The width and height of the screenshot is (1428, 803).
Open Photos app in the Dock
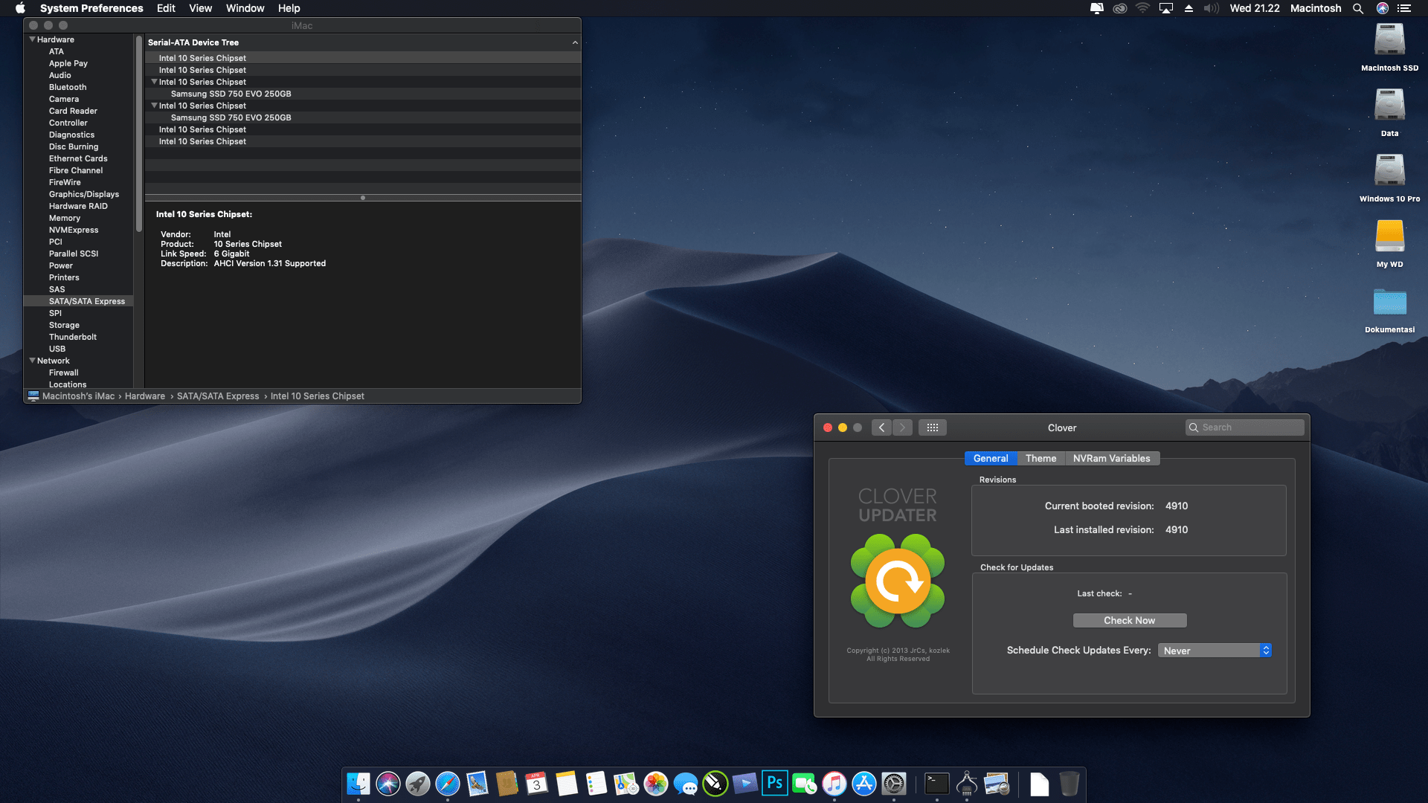click(x=655, y=783)
